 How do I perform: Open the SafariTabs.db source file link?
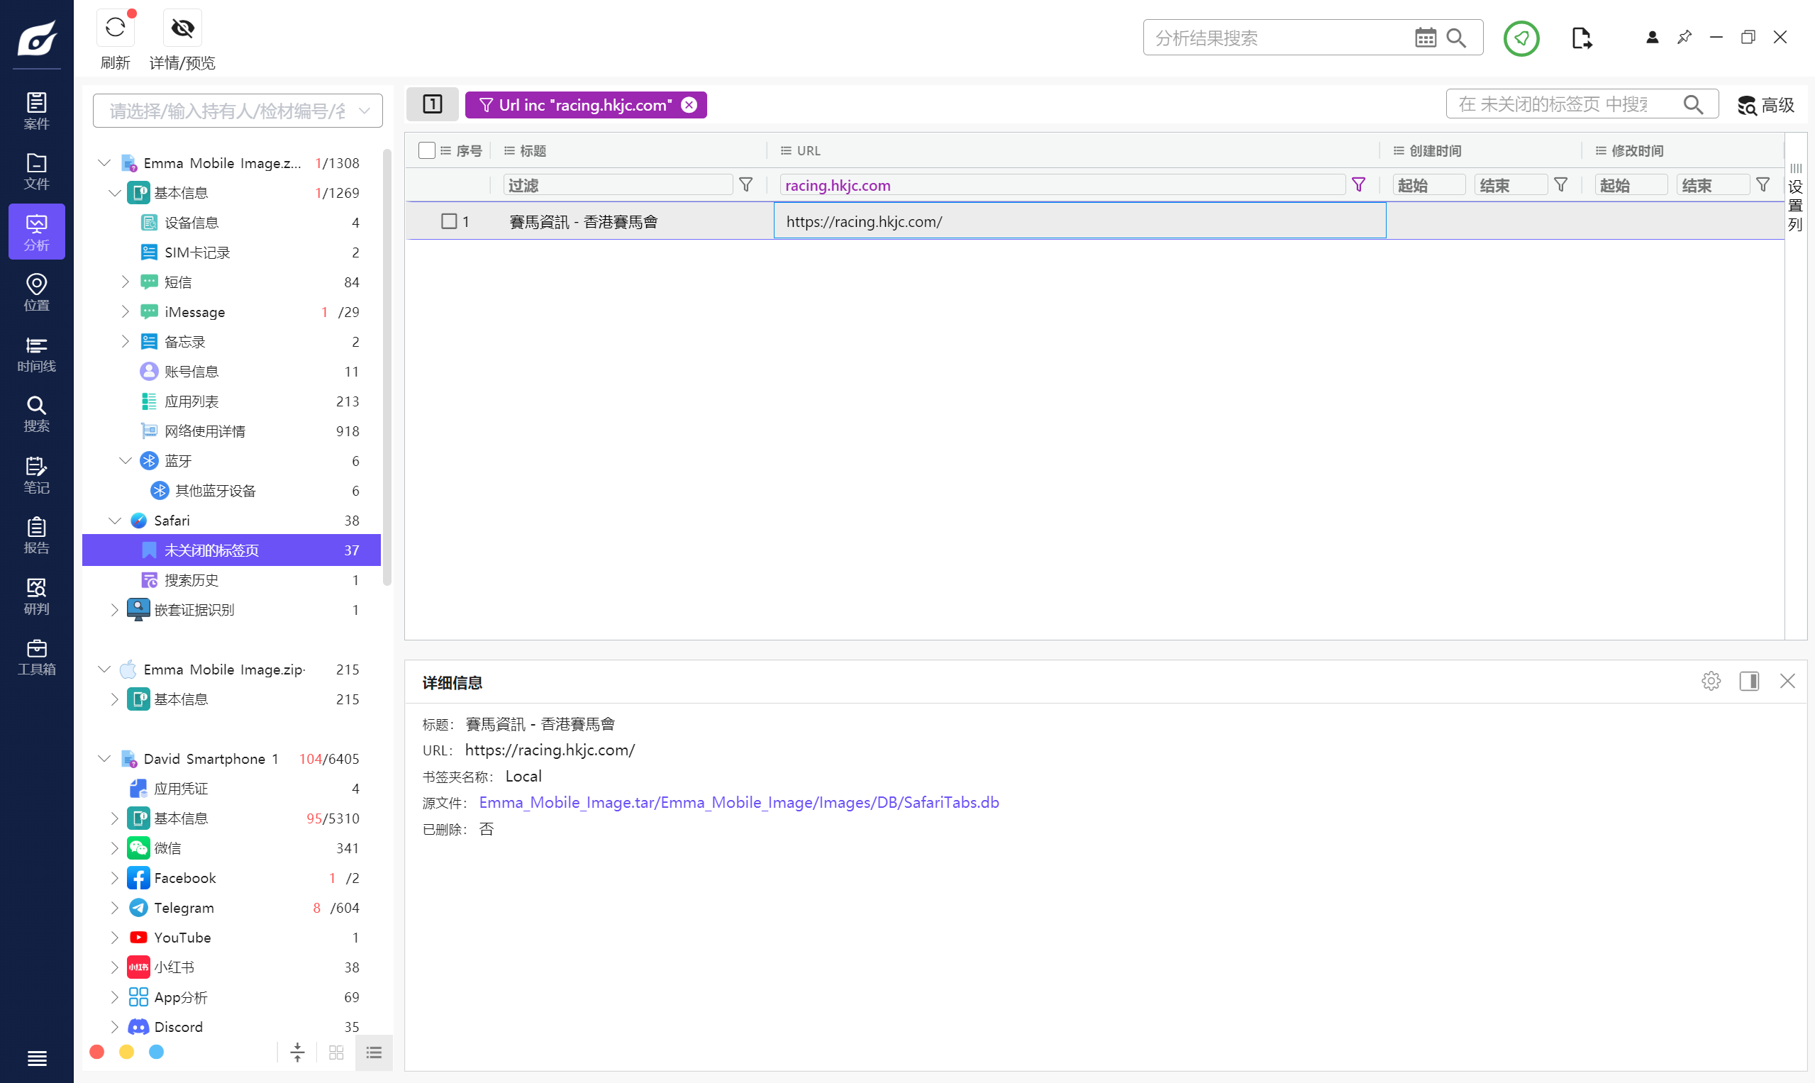coord(738,802)
